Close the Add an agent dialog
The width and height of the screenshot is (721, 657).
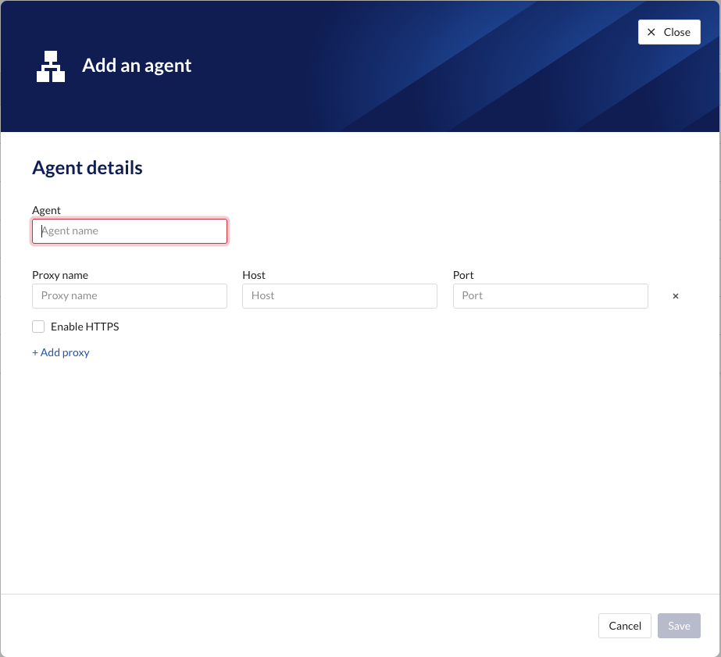coord(669,31)
